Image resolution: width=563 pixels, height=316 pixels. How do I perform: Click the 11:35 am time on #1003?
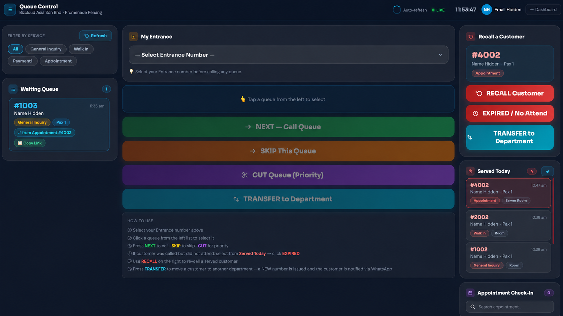[x=97, y=106]
